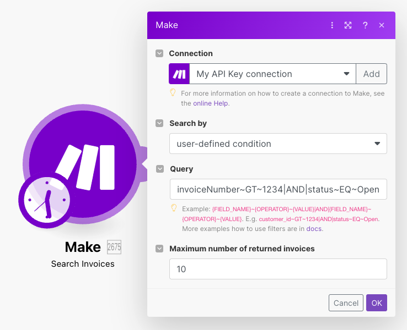This screenshot has height=330, width=407.
Task: Open help via the question mark icon
Action: (365, 25)
